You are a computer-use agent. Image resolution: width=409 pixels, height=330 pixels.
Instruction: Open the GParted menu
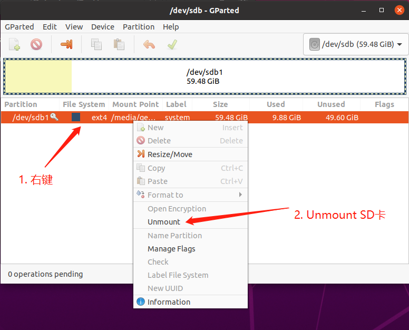click(x=20, y=27)
